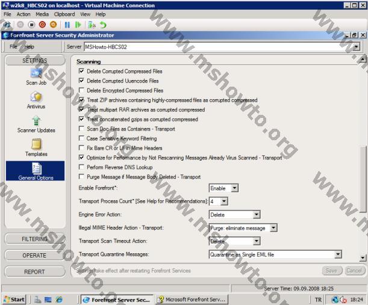
Task: Click Server Manager quick launch icon
Action: [37, 300]
